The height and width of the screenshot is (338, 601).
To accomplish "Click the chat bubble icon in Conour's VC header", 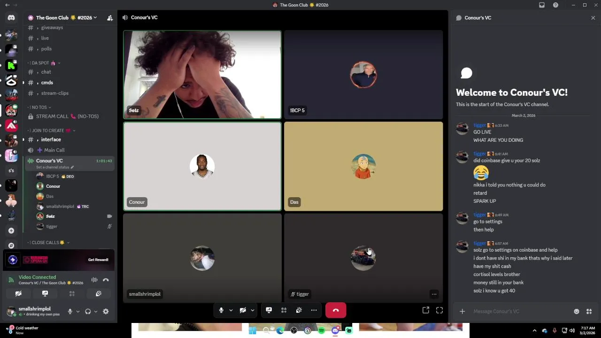I will [x=459, y=18].
